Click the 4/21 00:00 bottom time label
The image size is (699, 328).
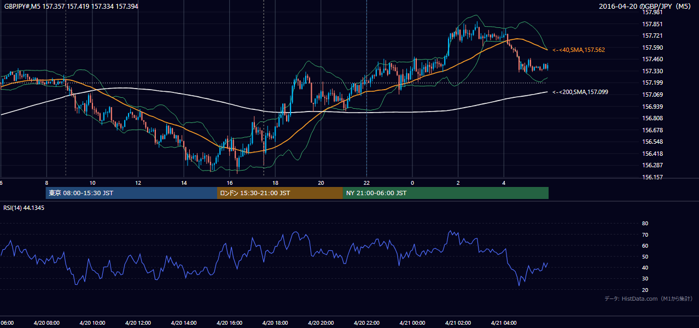(x=412, y=323)
